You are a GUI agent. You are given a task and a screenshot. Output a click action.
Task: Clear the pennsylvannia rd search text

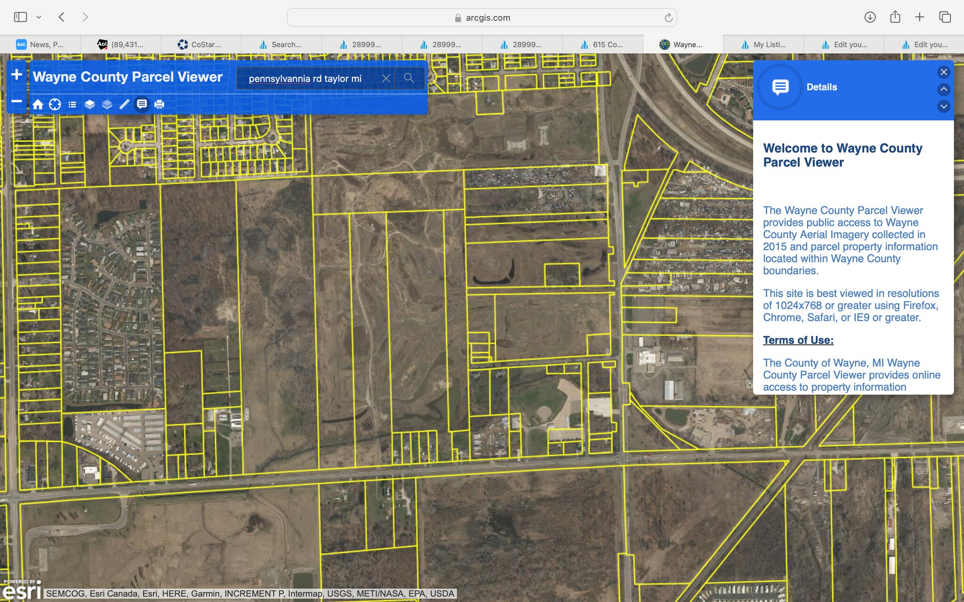[x=386, y=79]
